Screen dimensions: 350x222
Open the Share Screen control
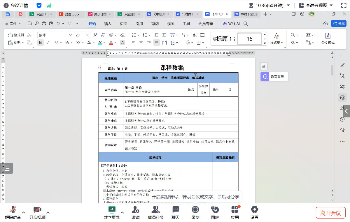[112, 212]
